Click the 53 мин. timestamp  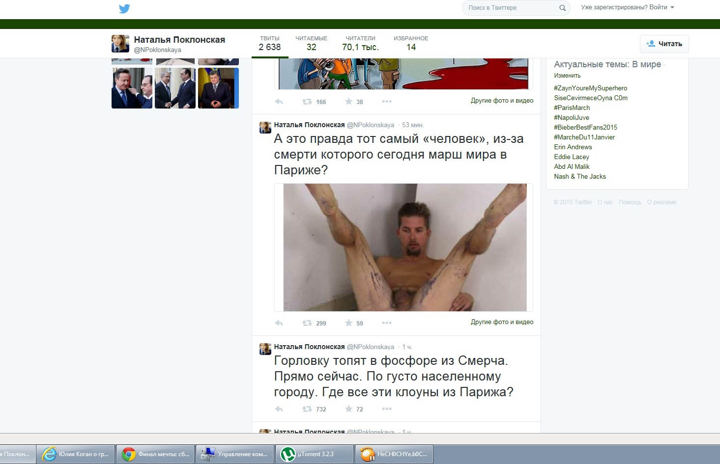click(x=413, y=125)
